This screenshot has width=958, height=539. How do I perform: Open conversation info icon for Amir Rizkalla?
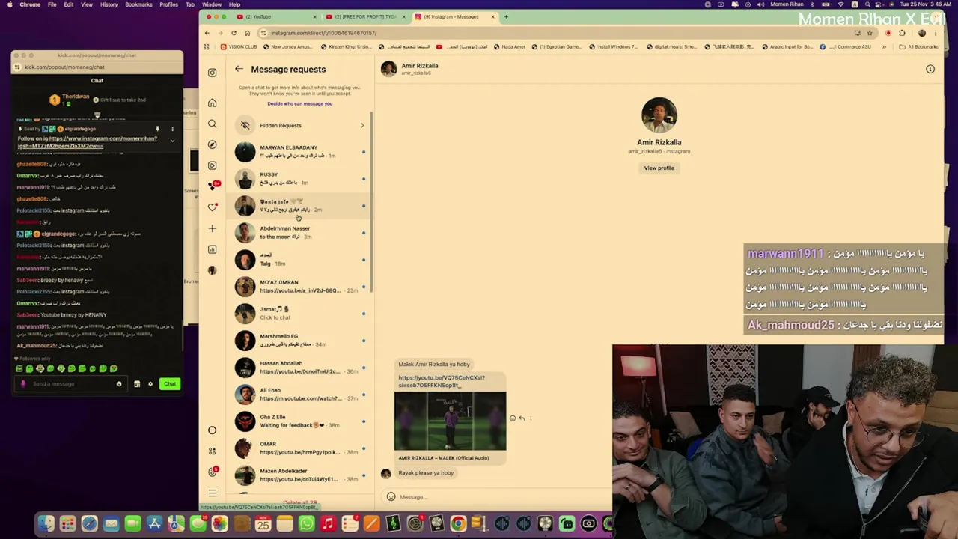point(930,69)
